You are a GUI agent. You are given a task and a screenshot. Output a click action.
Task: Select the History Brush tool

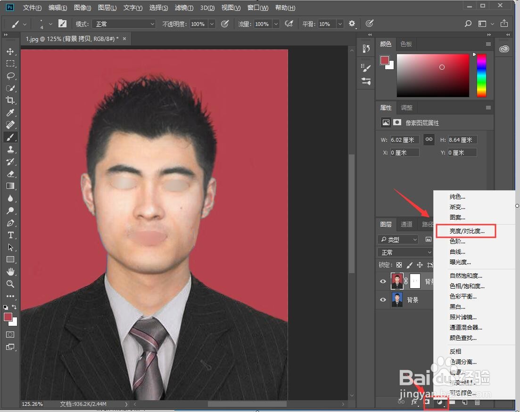[10, 162]
